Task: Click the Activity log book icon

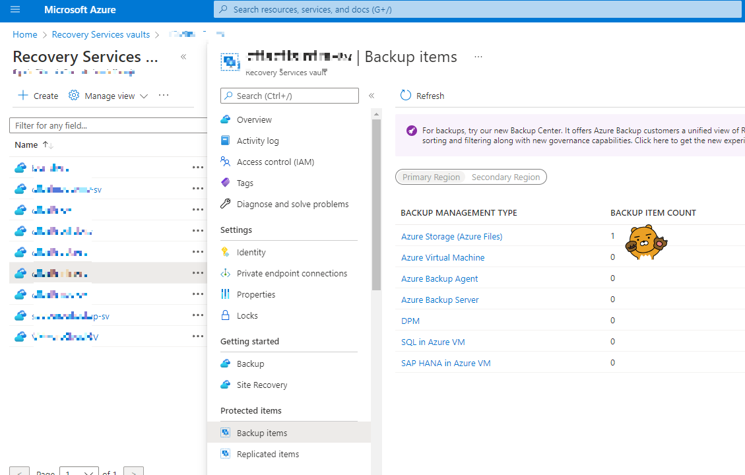Action: tap(225, 141)
